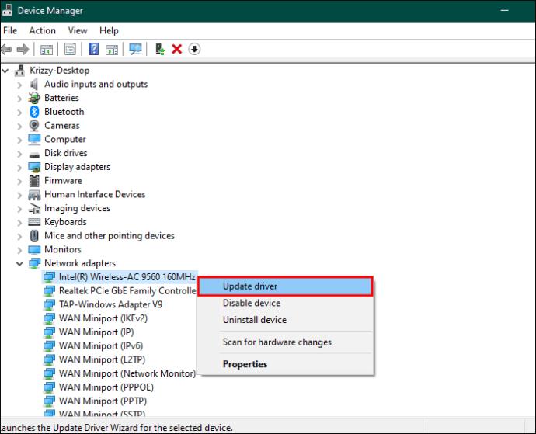
Task: Open the Action menu
Action: 42,30
